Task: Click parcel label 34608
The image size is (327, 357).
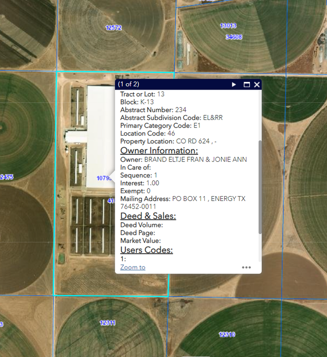Action: (x=234, y=37)
